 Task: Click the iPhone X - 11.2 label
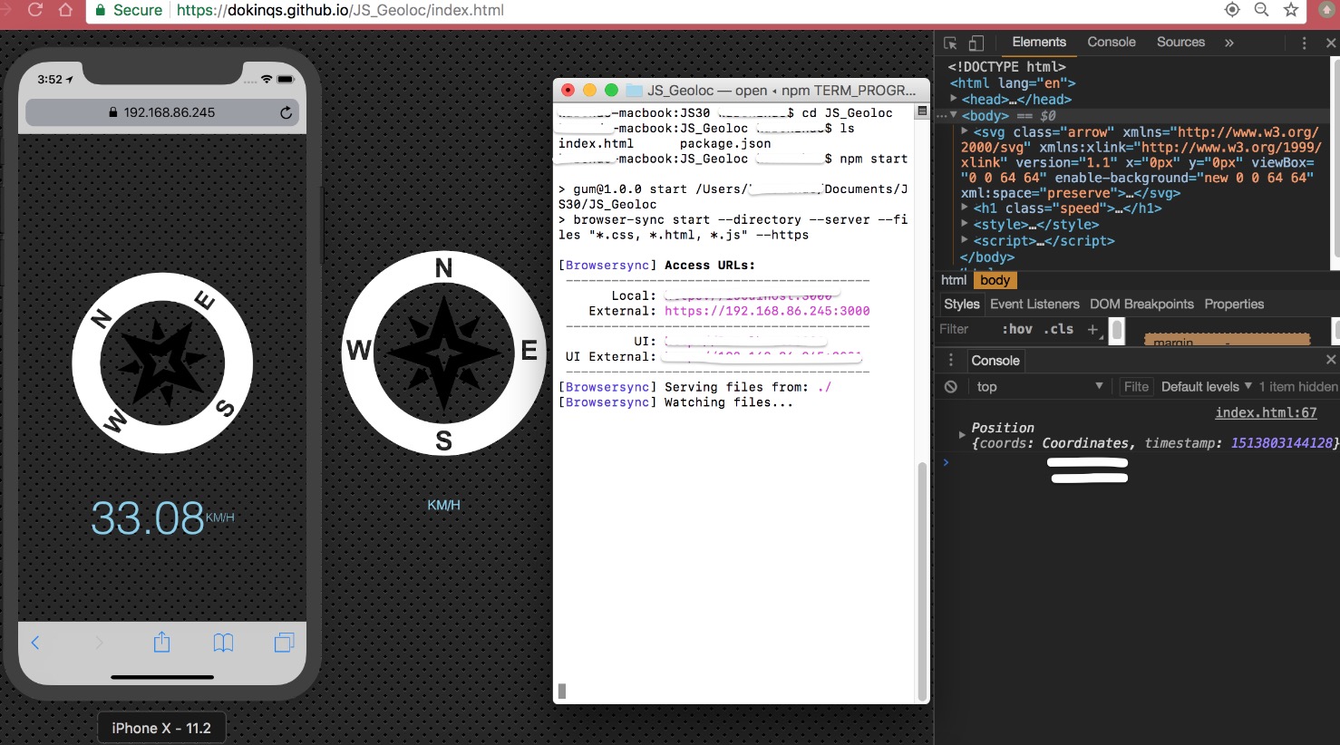(x=161, y=728)
